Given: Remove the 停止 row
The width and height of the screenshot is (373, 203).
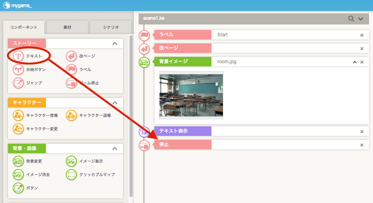Looking at the screenshot, I should [x=362, y=145].
